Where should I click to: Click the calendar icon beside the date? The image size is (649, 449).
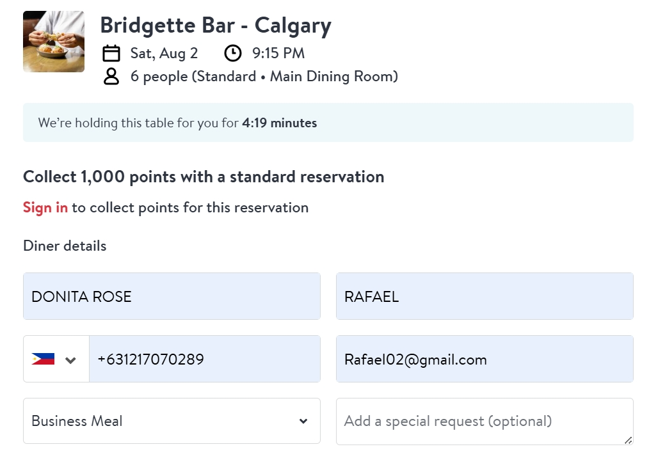click(x=111, y=53)
